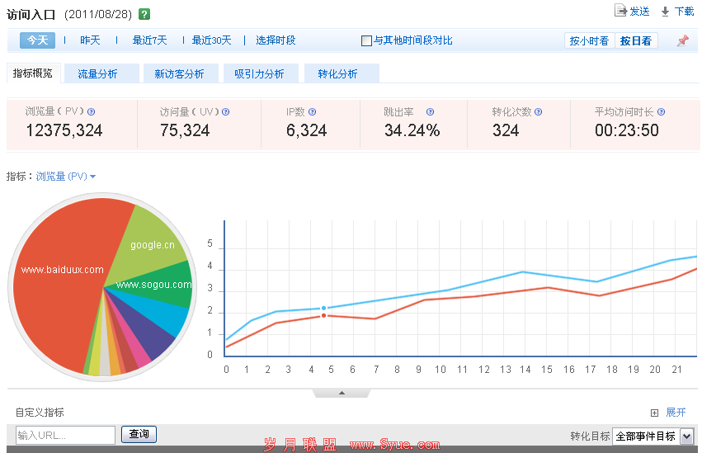The height and width of the screenshot is (453, 702).
Task: Open help icon next to 平均访问时长
Action: (x=661, y=112)
